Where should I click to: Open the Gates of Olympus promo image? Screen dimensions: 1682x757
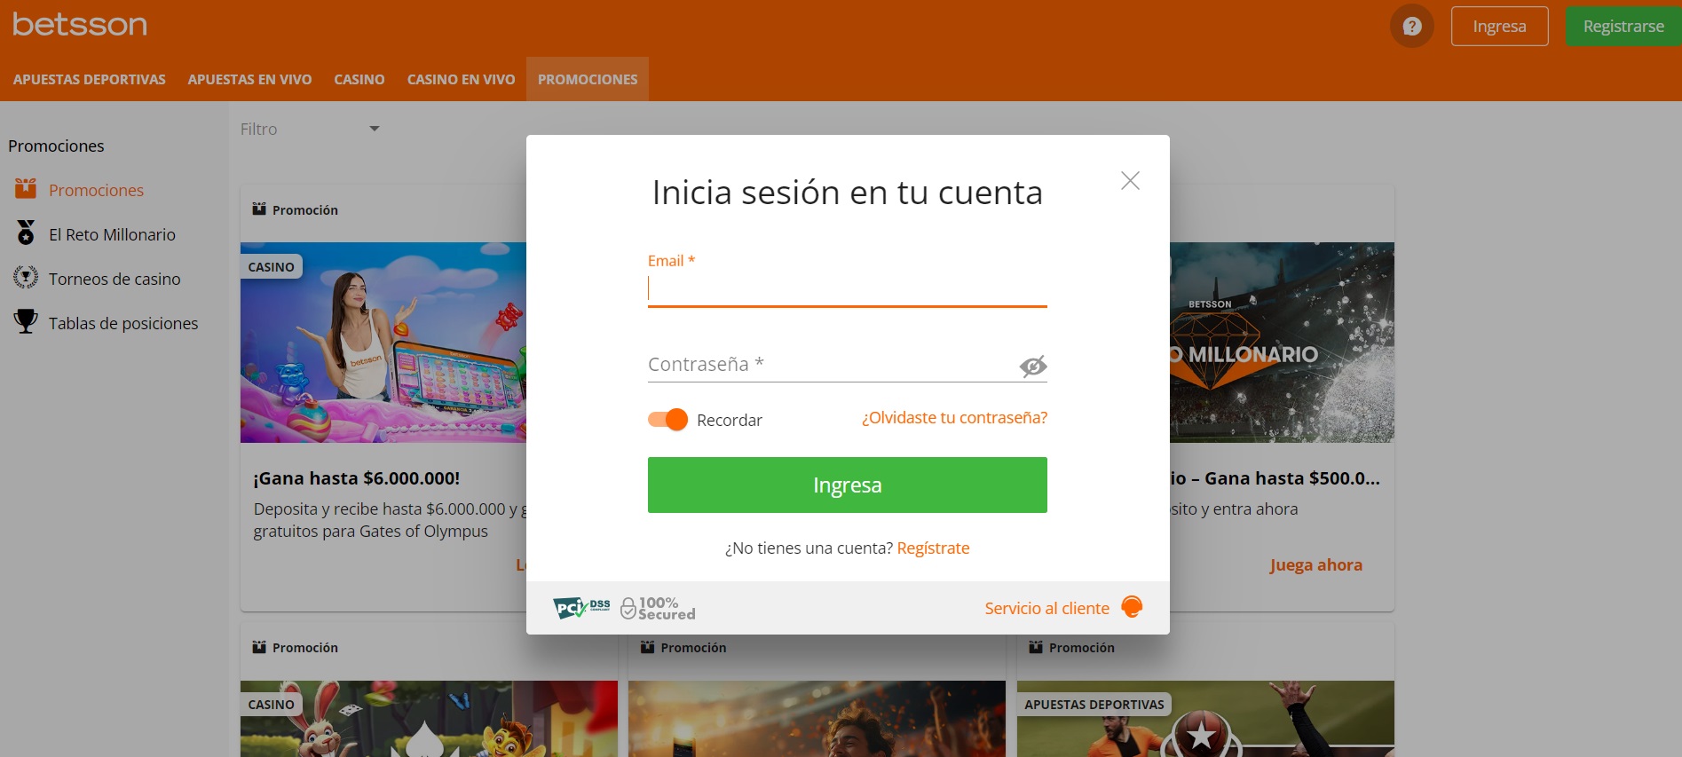coord(383,343)
